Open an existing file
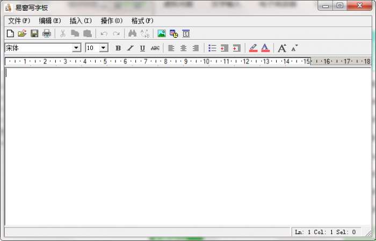376x241 pixels. coord(22,33)
